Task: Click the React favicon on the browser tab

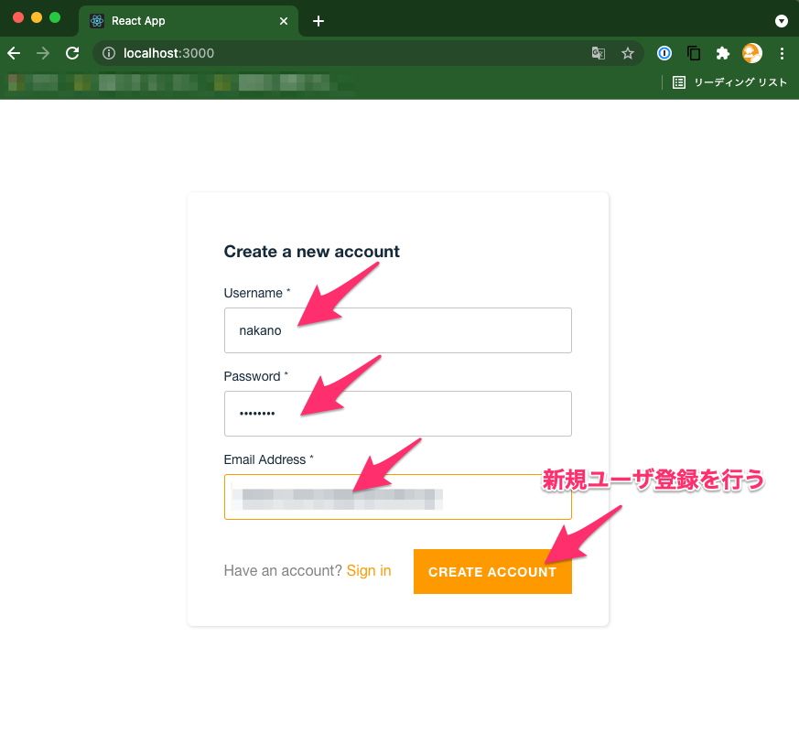Action: pos(96,20)
